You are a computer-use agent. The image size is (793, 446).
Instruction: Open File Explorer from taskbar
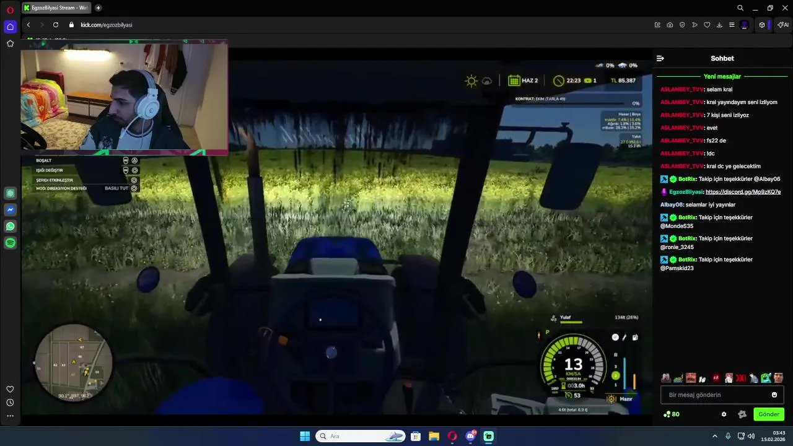434,436
